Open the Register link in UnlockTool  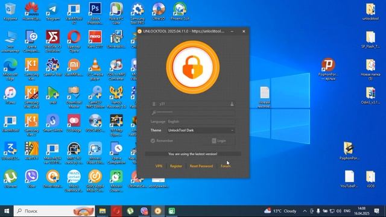pos(176,166)
